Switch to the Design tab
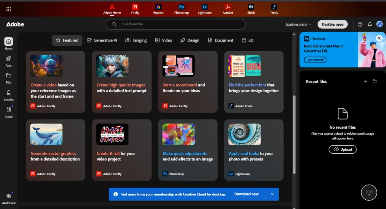386x209 pixels. point(190,40)
